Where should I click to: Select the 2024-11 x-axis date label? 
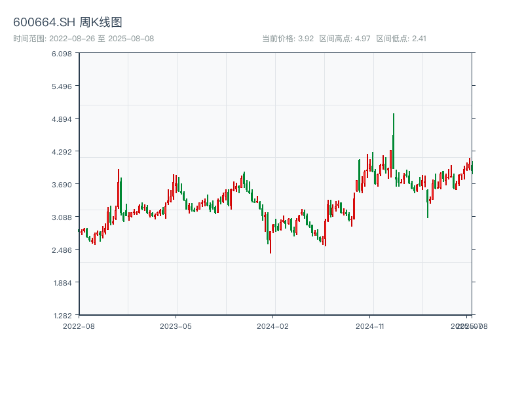[x=370, y=326]
